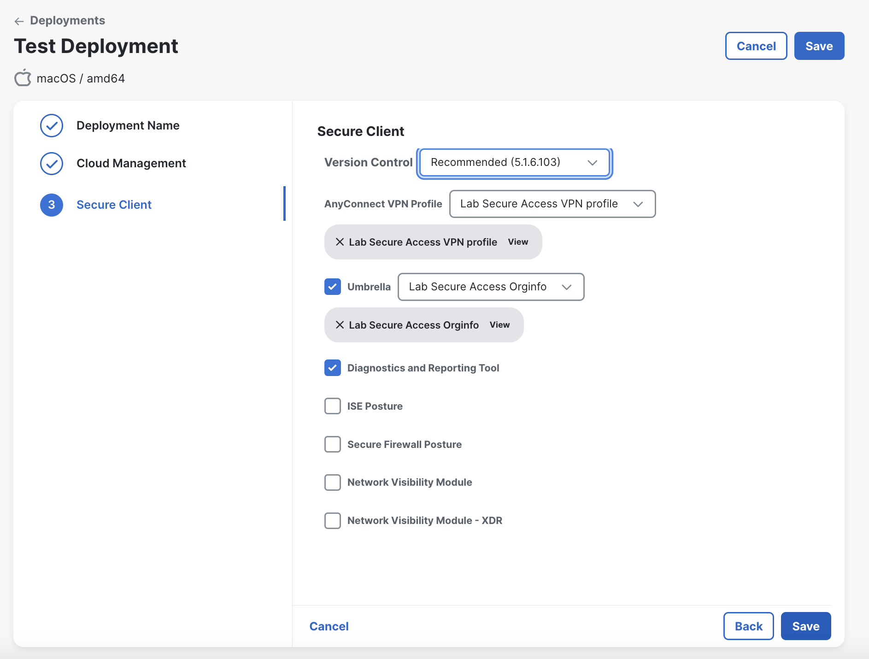
Task: Remove the Lab Secure Access VPN profile chip
Action: click(x=340, y=242)
